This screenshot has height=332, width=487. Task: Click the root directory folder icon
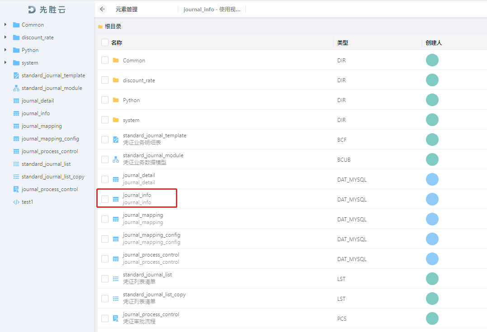point(100,27)
